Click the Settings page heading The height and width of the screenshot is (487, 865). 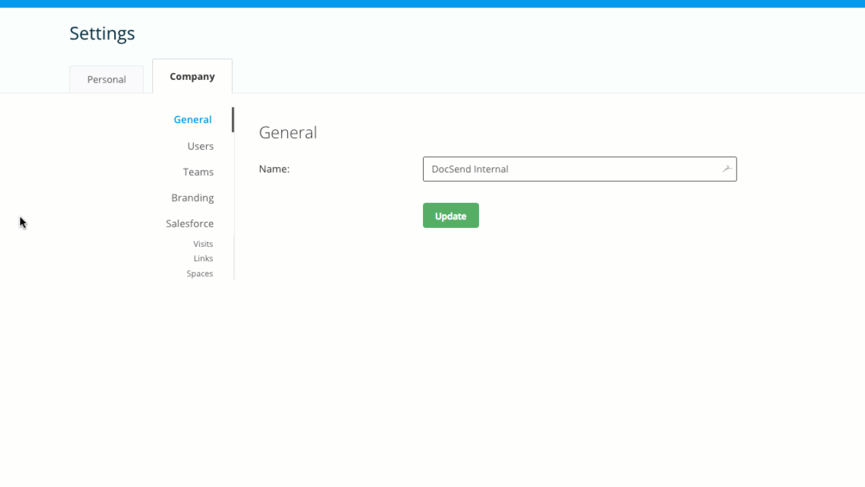pyautogui.click(x=102, y=33)
